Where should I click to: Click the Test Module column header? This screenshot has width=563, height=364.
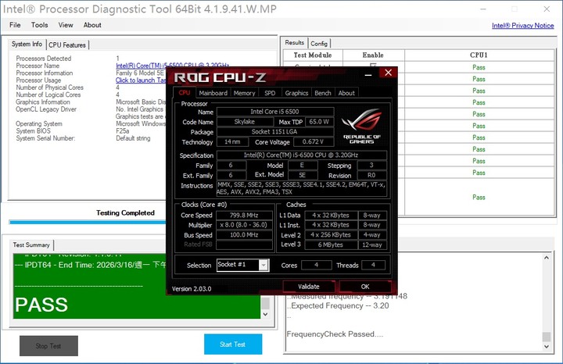point(313,55)
